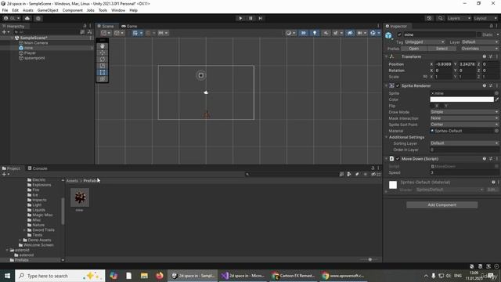Select spawnpoint object in Hierarchy
Screen dimensions: 501x282
tap(34, 58)
